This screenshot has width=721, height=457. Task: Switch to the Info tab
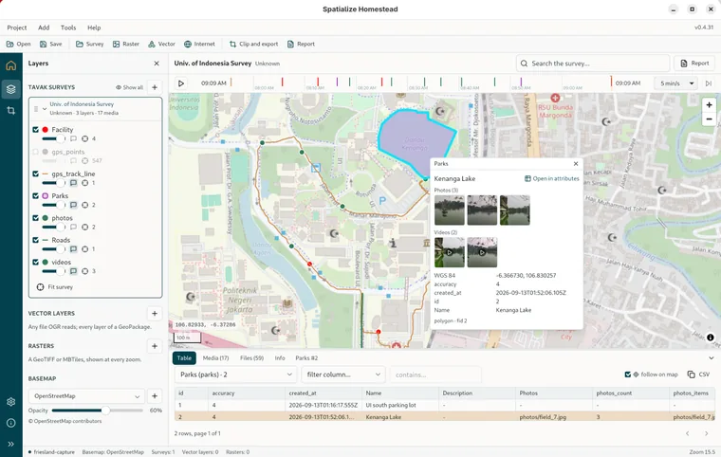coord(280,357)
